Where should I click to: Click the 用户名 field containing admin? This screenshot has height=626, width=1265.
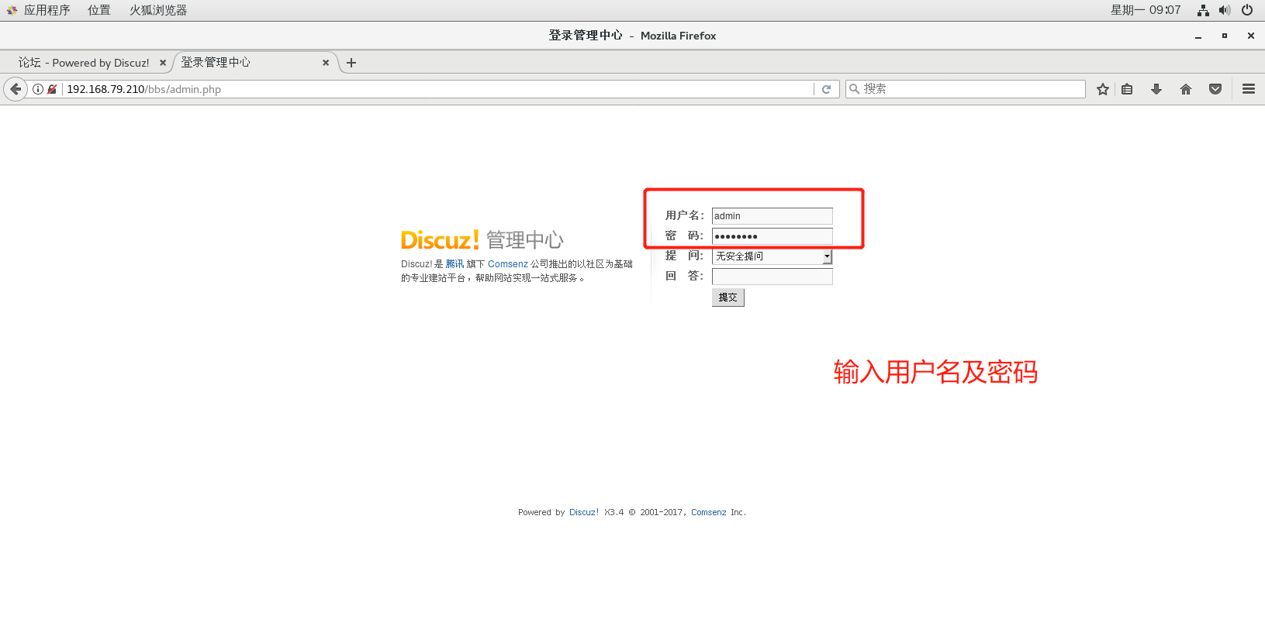click(772, 216)
